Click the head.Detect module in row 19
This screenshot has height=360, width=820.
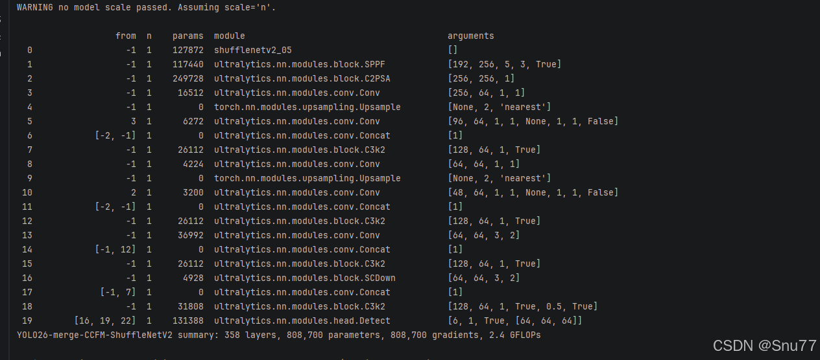pyautogui.click(x=302, y=321)
